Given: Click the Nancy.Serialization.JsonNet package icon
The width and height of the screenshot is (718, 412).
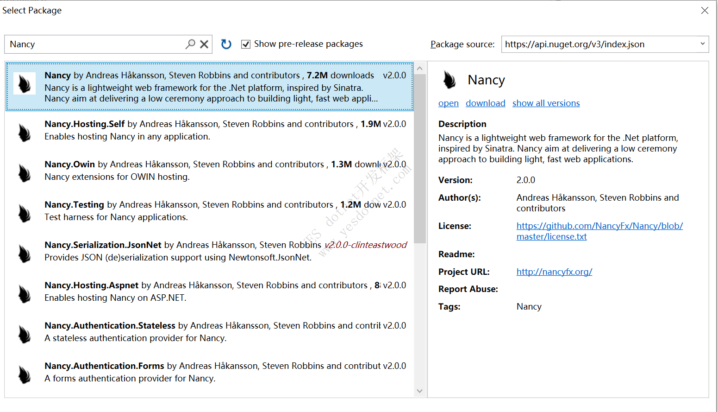Looking at the screenshot, I should 24,253.
